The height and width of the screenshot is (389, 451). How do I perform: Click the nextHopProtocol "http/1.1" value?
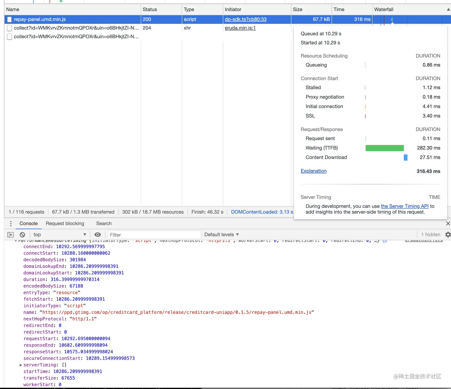pyautogui.click(x=83, y=319)
